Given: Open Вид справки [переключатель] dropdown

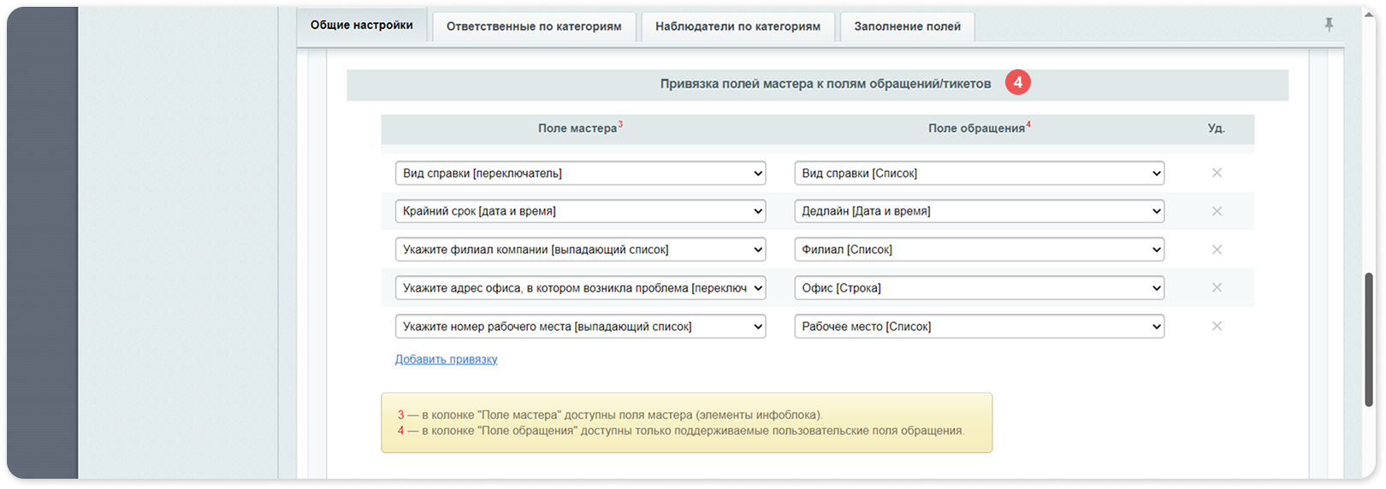Looking at the screenshot, I should (x=580, y=173).
